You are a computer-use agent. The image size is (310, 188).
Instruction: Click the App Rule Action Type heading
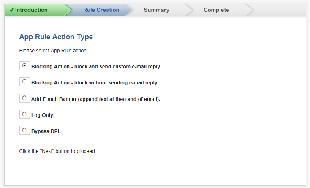click(x=56, y=37)
